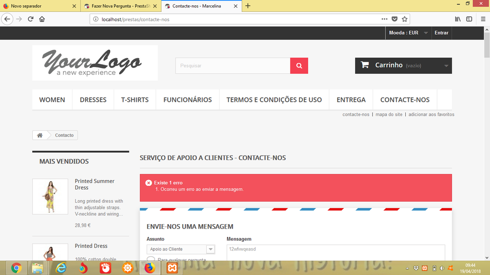This screenshot has height=275, width=490.
Task: Open Chrome from the taskbar
Action: coord(16,268)
